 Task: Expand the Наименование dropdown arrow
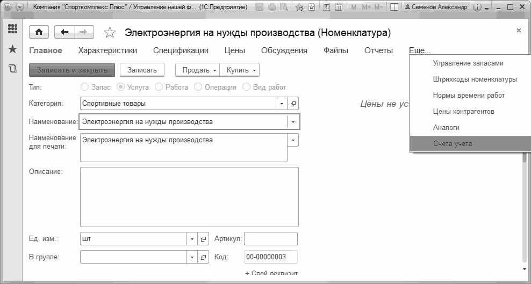293,122
